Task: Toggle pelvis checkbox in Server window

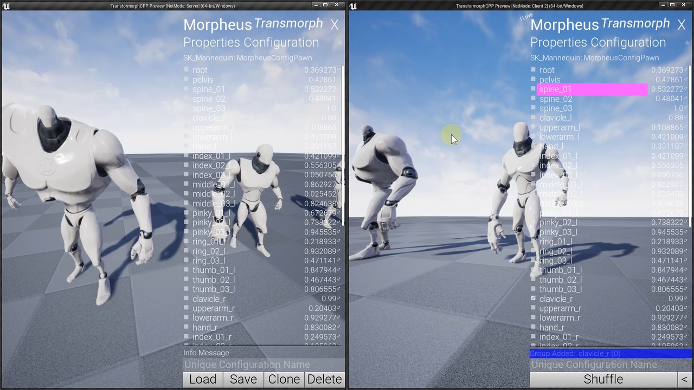Action: click(x=186, y=80)
